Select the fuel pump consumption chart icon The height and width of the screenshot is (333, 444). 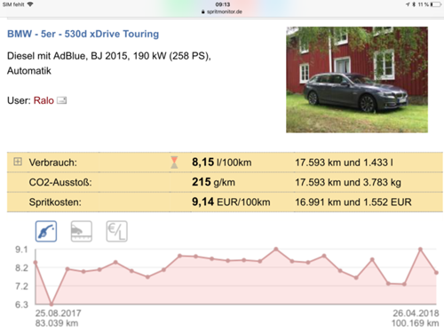[46, 231]
